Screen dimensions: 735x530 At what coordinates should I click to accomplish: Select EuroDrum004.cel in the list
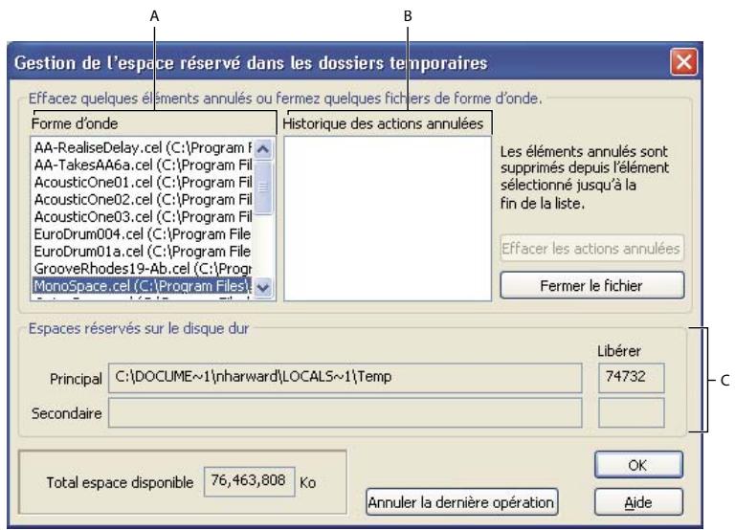pos(143,234)
